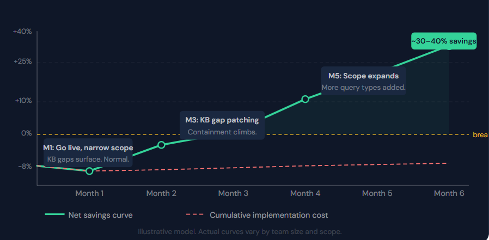The image size is (489, 240).
Task: Click the −8% y-axis label
Action: (x=24, y=166)
